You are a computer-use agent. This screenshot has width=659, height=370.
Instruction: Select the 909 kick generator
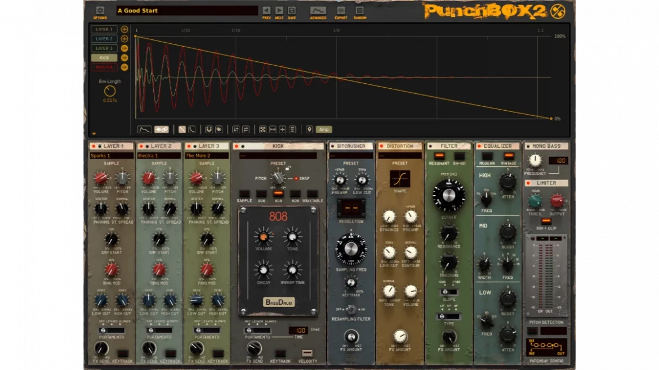click(261, 193)
